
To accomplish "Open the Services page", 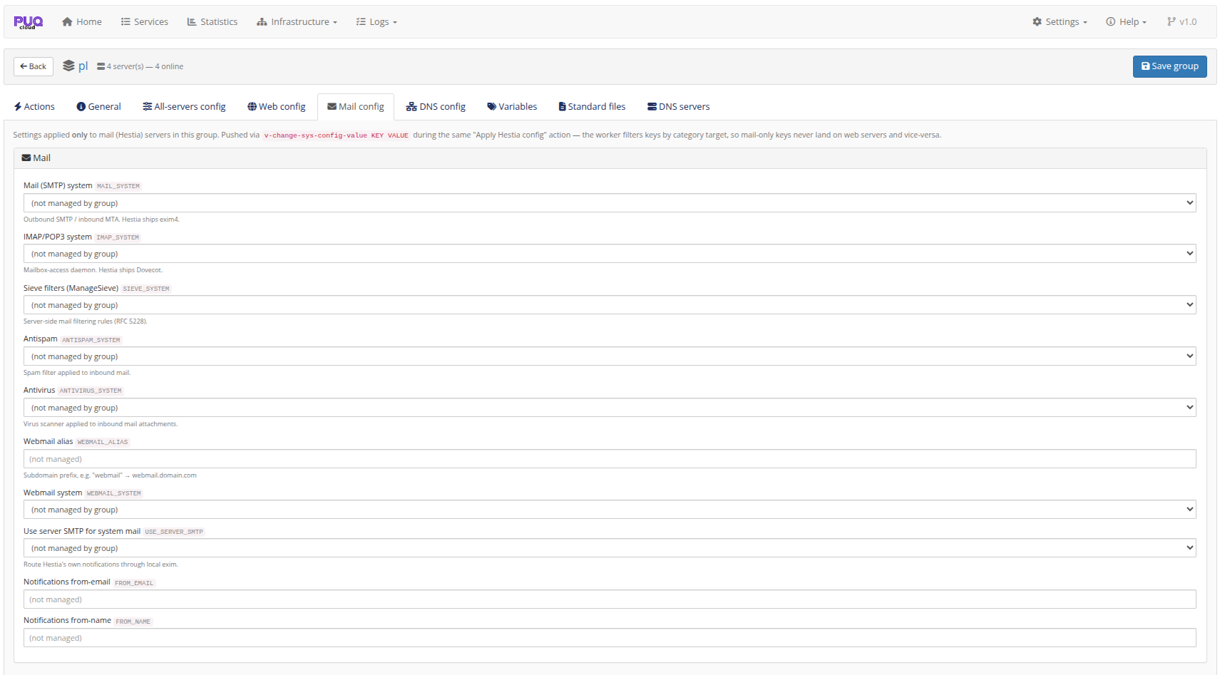I will coord(145,22).
